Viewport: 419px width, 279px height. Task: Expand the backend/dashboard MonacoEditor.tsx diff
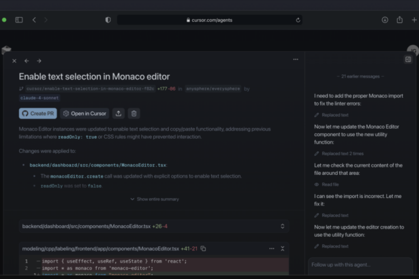(283, 226)
